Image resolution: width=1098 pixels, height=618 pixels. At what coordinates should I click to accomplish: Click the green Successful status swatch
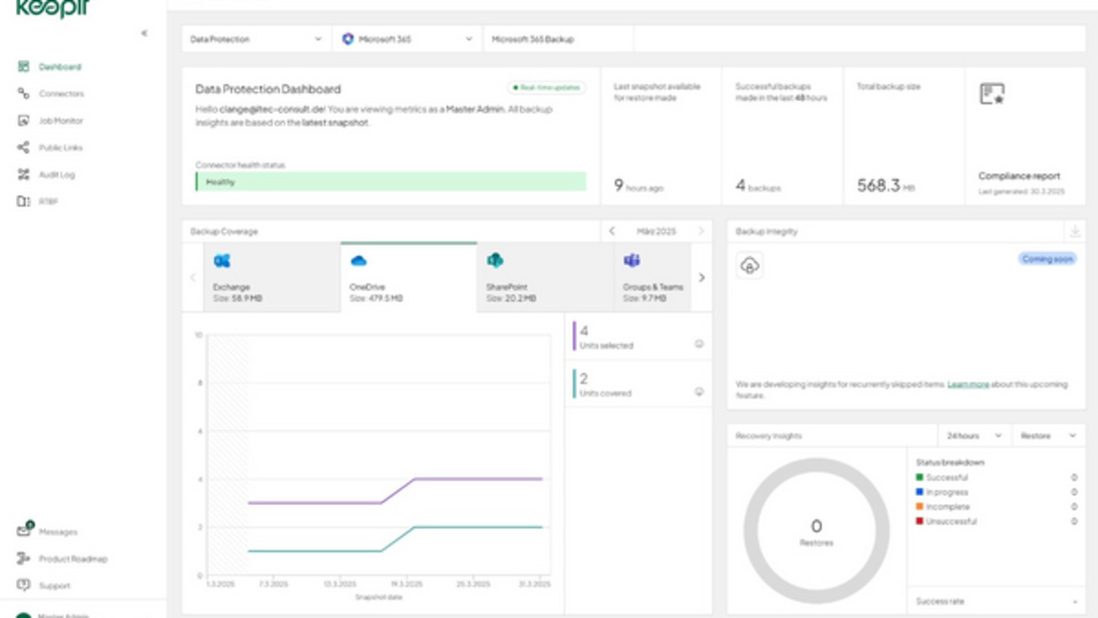pos(919,477)
